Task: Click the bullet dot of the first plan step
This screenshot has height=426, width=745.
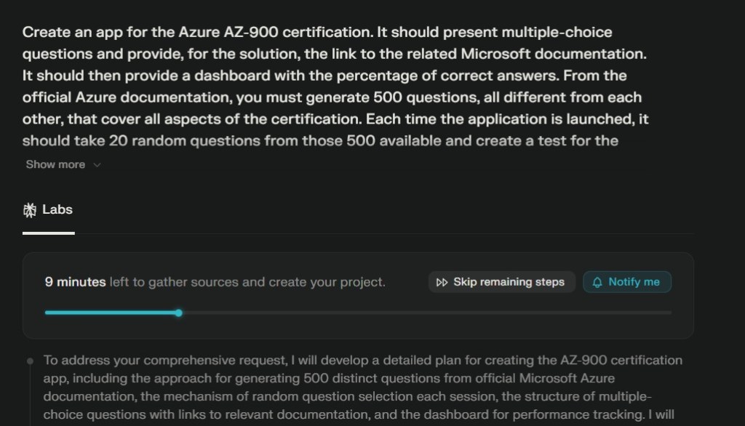Action: [30, 361]
